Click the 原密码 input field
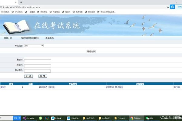Image resolution: width=182 pixels, height=121 pixels. point(37,61)
